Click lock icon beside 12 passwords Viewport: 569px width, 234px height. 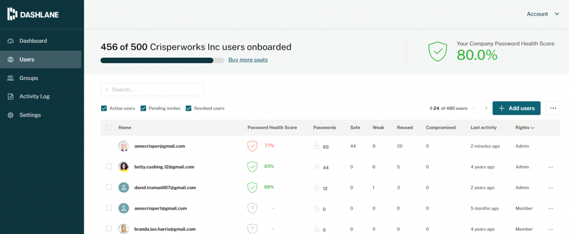(x=316, y=187)
